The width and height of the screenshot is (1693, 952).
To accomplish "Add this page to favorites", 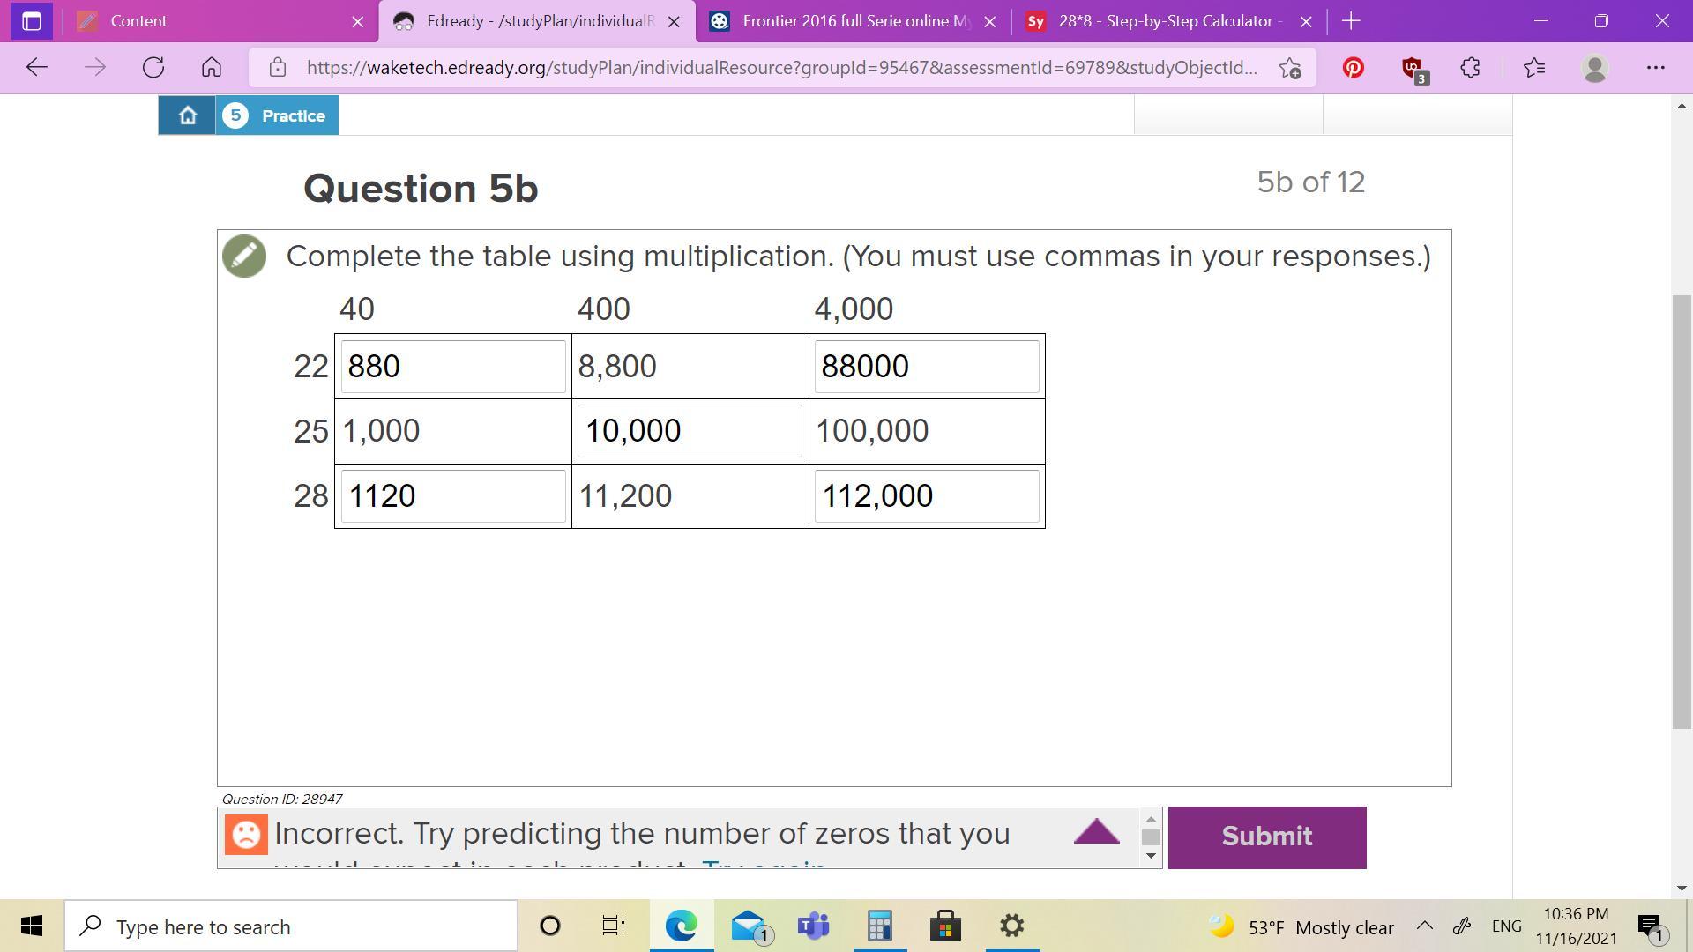I will (1290, 68).
